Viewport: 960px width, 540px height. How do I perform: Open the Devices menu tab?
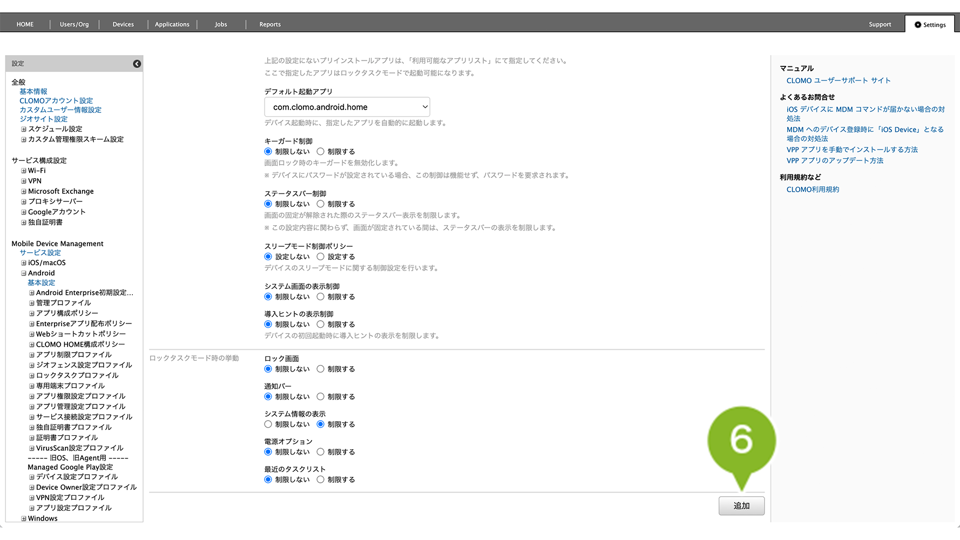tap(123, 24)
